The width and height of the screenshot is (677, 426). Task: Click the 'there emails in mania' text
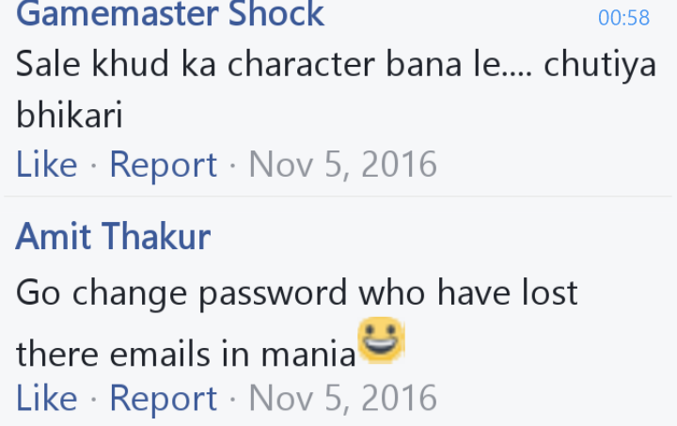coord(186,354)
